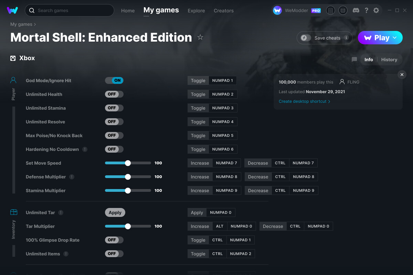Click the Search games input field
Screen dimensions: 413x275
[70, 10]
